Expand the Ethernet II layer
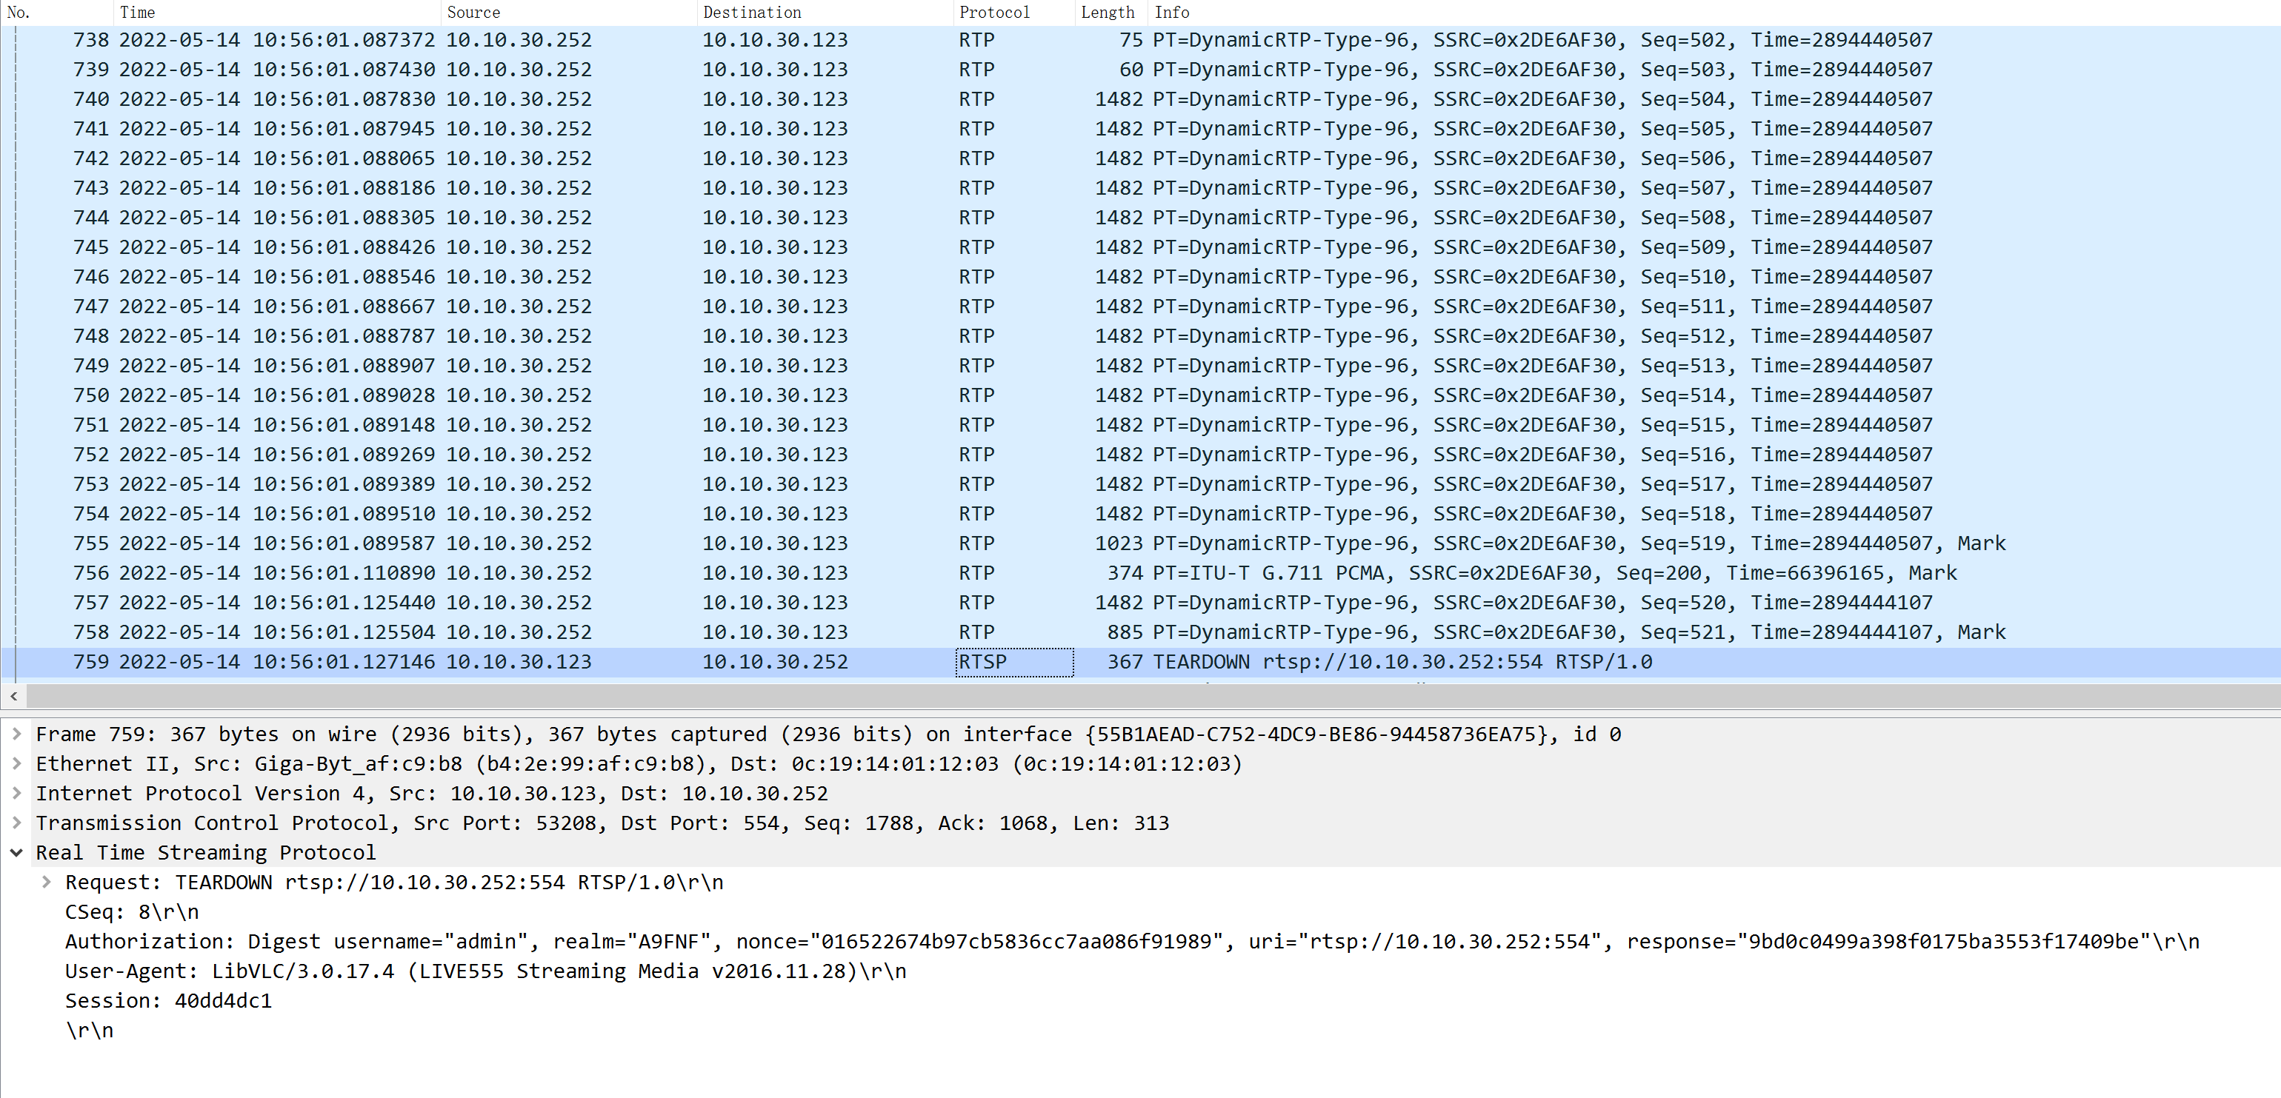Image resolution: width=2281 pixels, height=1098 pixels. (x=16, y=763)
